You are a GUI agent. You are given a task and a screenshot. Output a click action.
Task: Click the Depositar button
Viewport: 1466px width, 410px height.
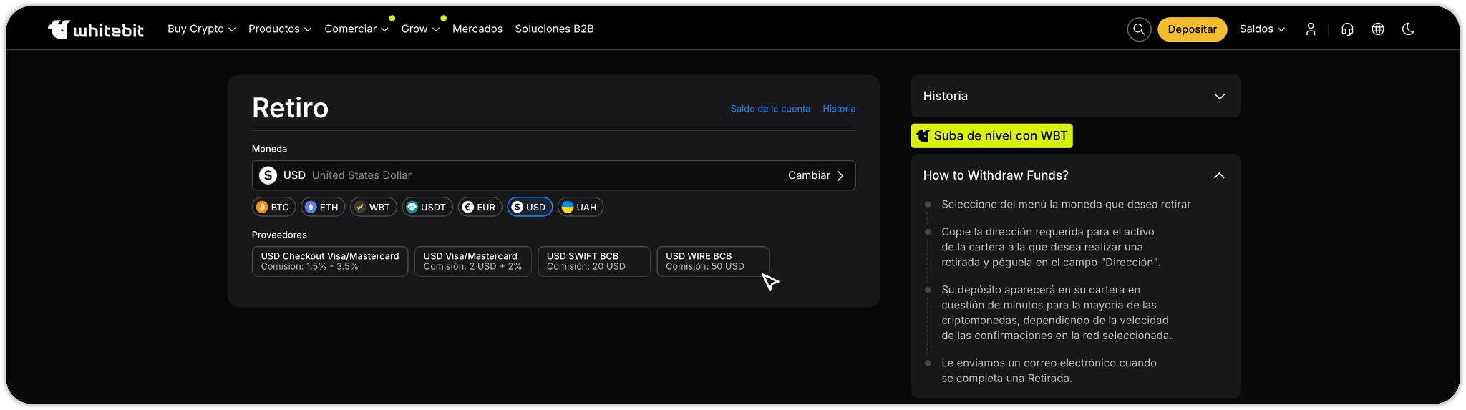1192,29
